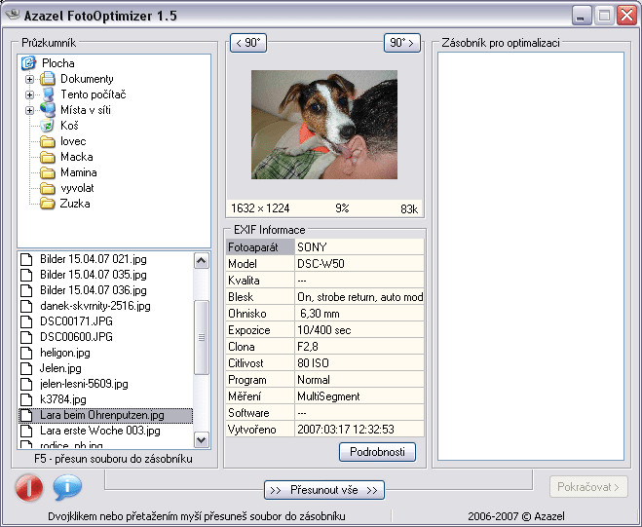Screen dimensions: 642x527
Task: Select file jelen-lesni-5609.jpg
Action: click(84, 384)
